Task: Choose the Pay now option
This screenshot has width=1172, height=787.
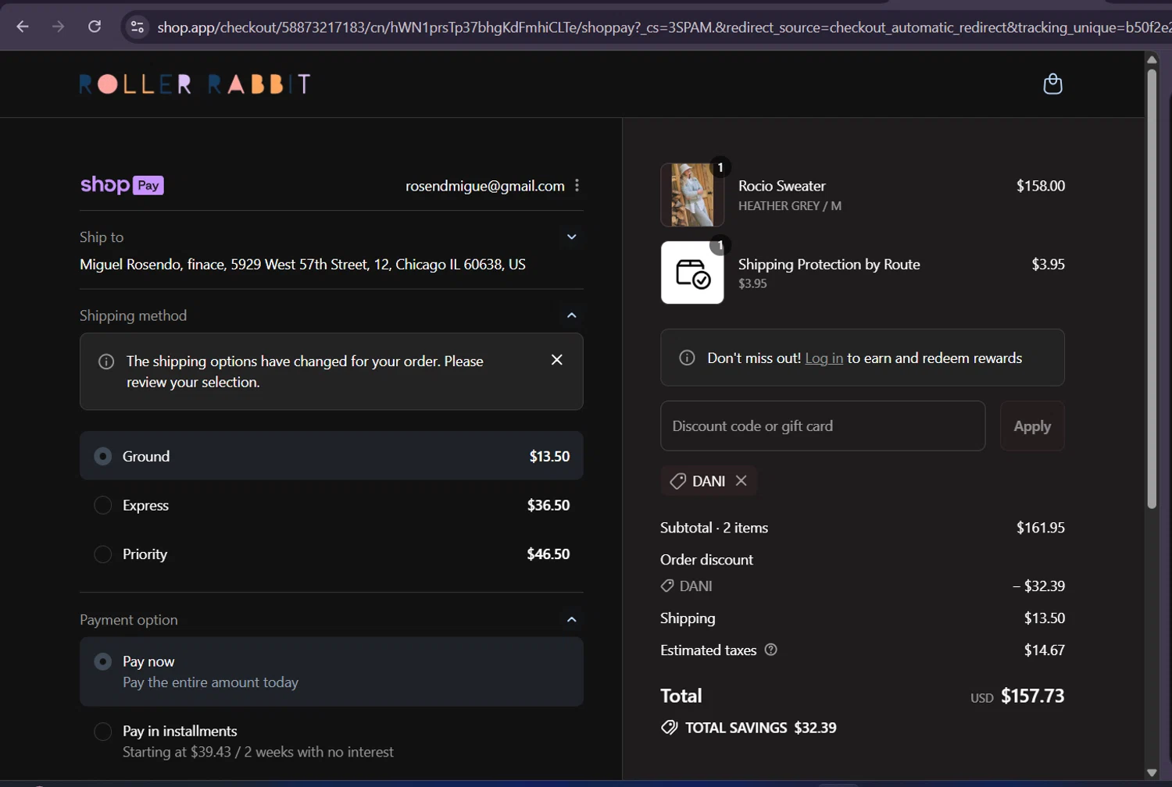Action: pyautogui.click(x=331, y=671)
